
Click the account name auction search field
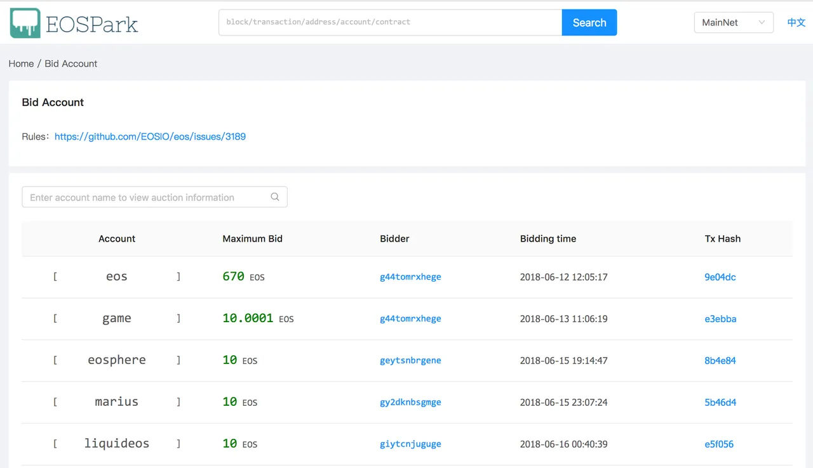154,197
